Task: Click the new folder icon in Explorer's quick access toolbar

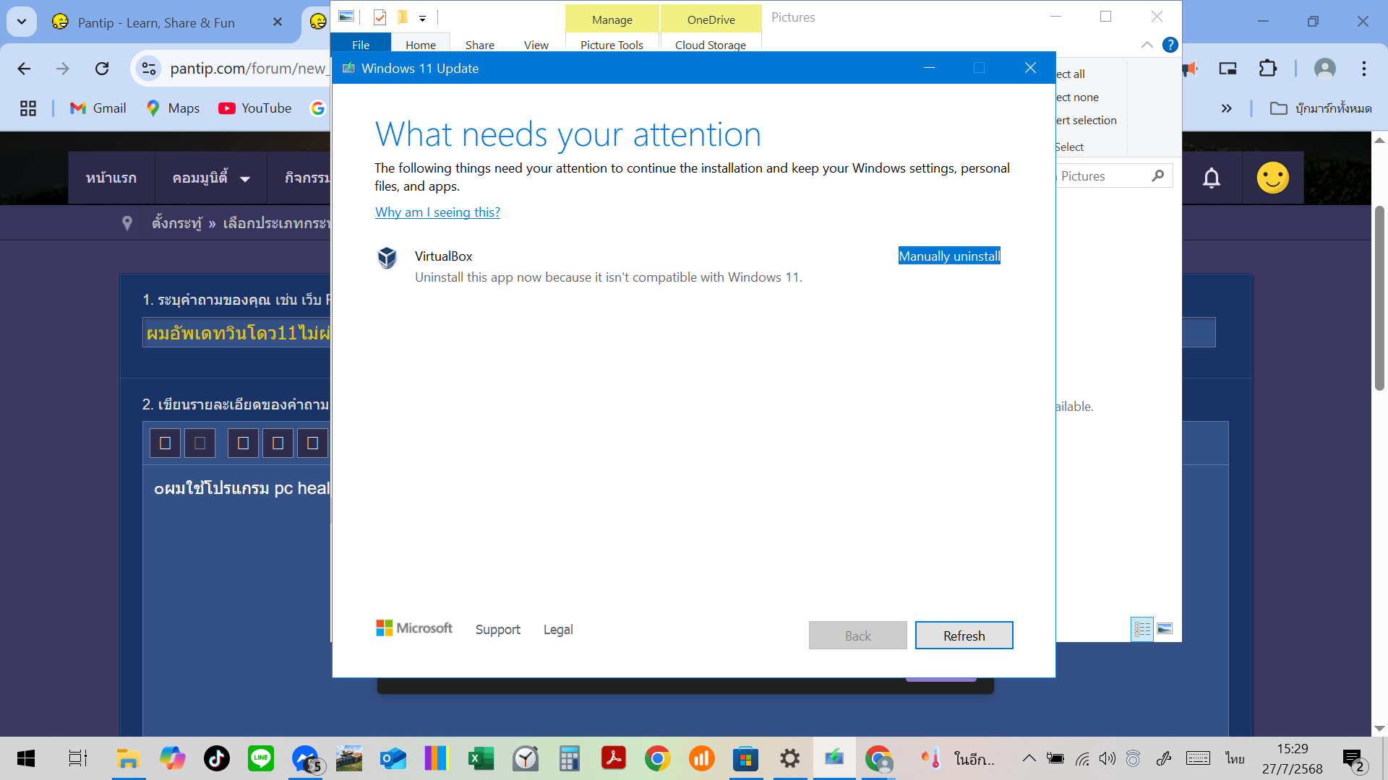Action: (403, 17)
